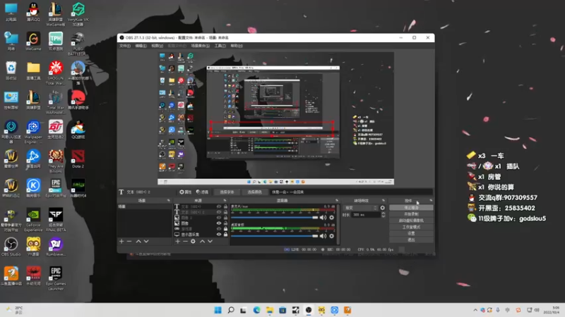
Task: Open the 场景集合(S) menu in OBS
Action: pos(200,46)
